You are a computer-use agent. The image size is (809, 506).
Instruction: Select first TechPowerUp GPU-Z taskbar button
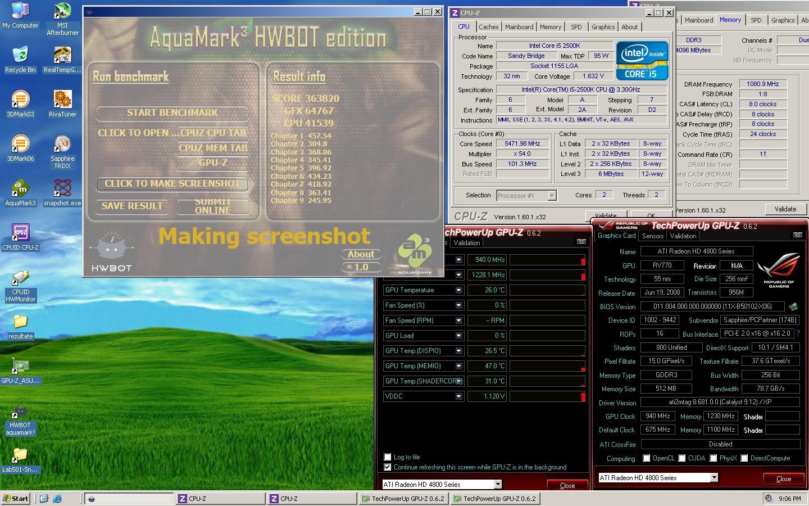[403, 499]
